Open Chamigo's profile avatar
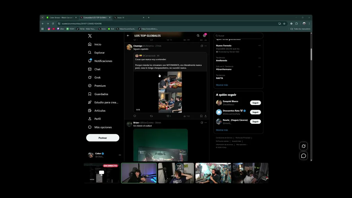352x198 pixels. pos(129,47)
